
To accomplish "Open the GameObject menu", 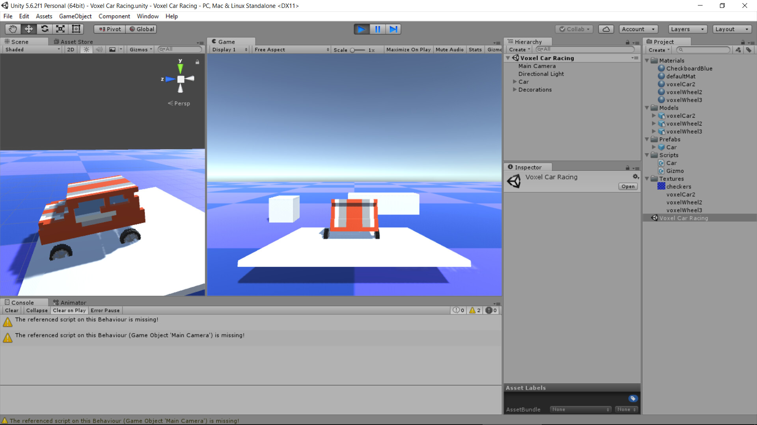I will 75,16.
